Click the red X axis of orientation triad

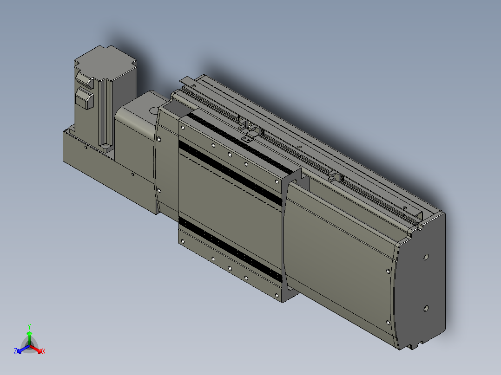pos(38,349)
